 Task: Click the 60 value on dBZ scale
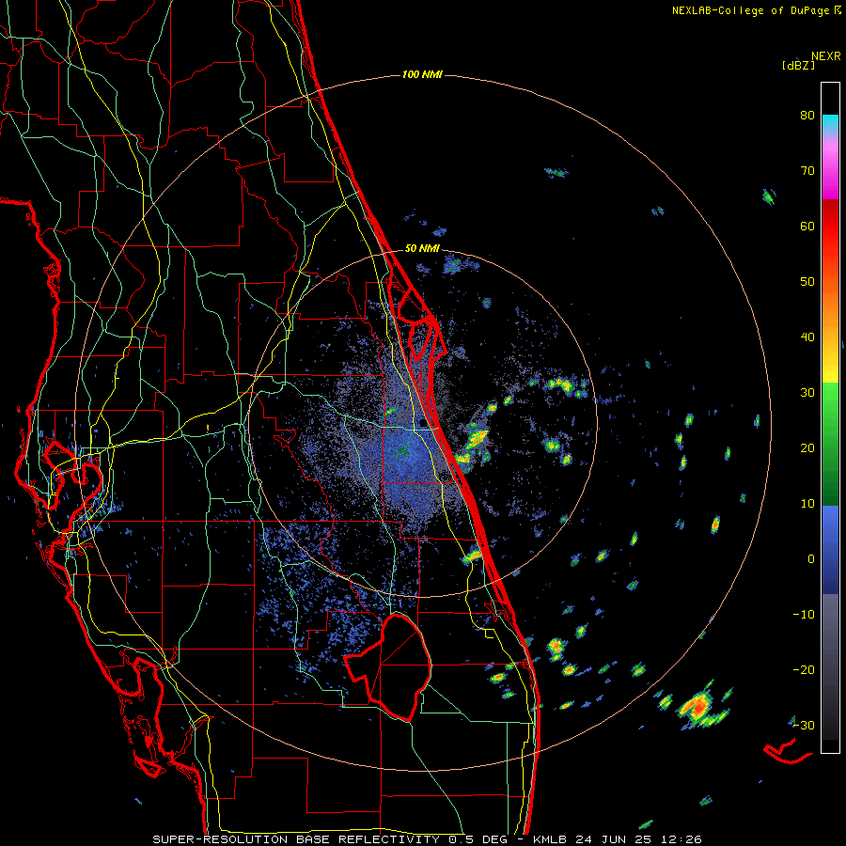[807, 226]
